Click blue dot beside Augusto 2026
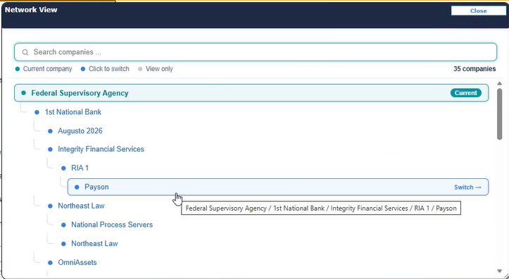This screenshot has height=279, width=509. [x=50, y=131]
